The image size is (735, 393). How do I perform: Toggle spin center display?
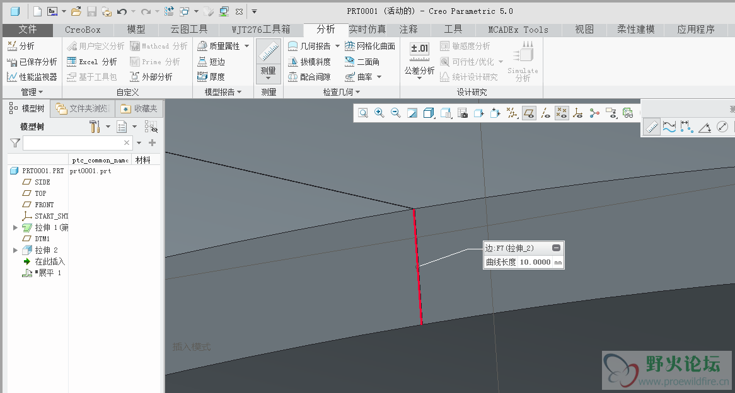click(x=594, y=113)
